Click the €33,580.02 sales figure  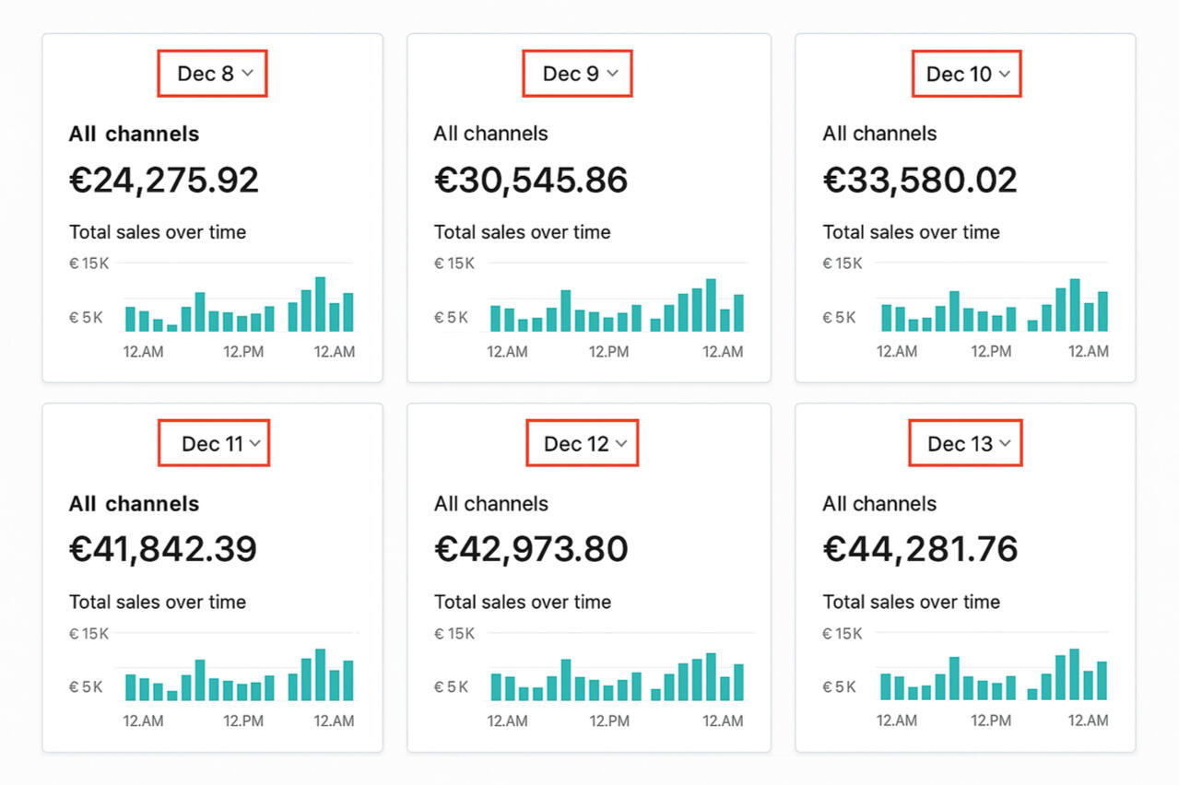coord(920,180)
